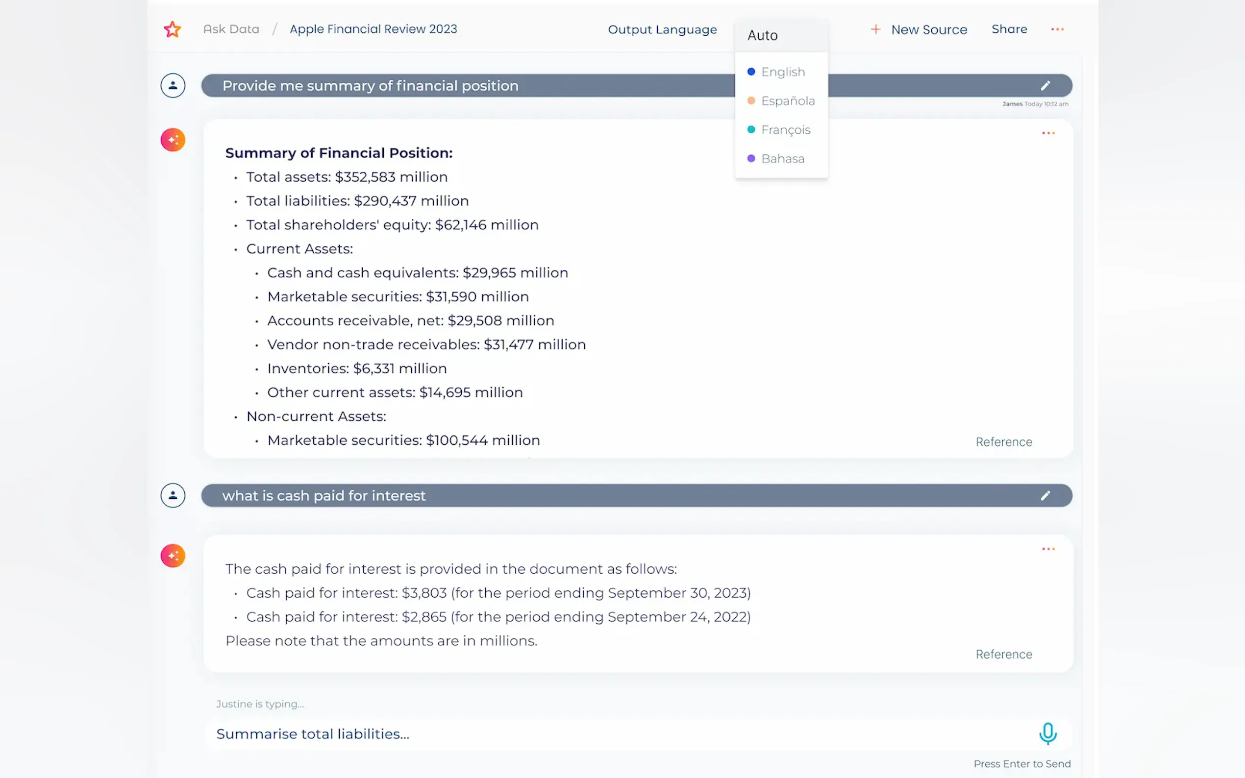Click the microphone voice input icon
The width and height of the screenshot is (1245, 778).
pyautogui.click(x=1047, y=733)
